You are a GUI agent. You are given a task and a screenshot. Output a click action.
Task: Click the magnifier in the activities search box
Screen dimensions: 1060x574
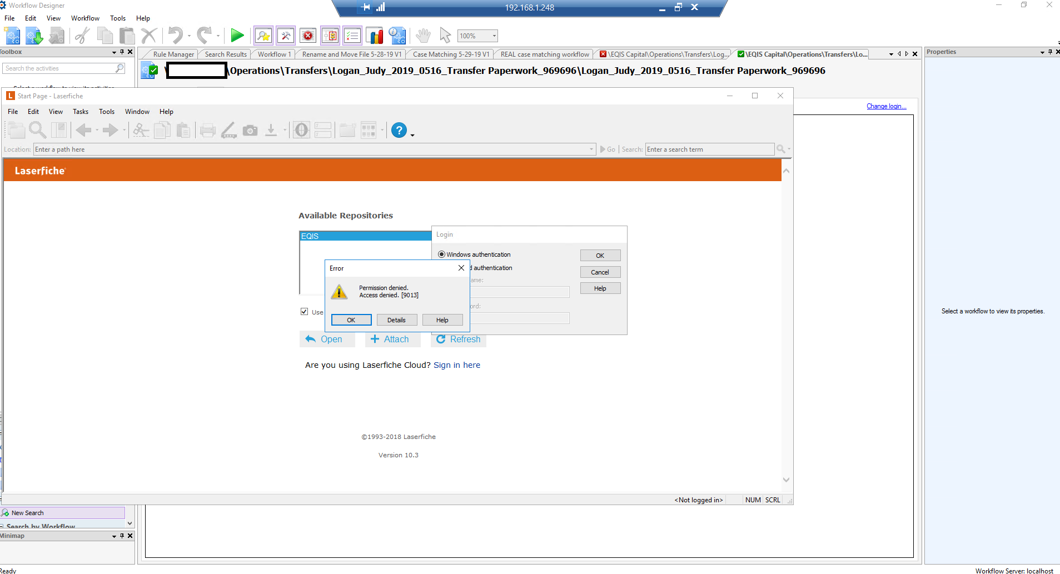click(x=120, y=68)
